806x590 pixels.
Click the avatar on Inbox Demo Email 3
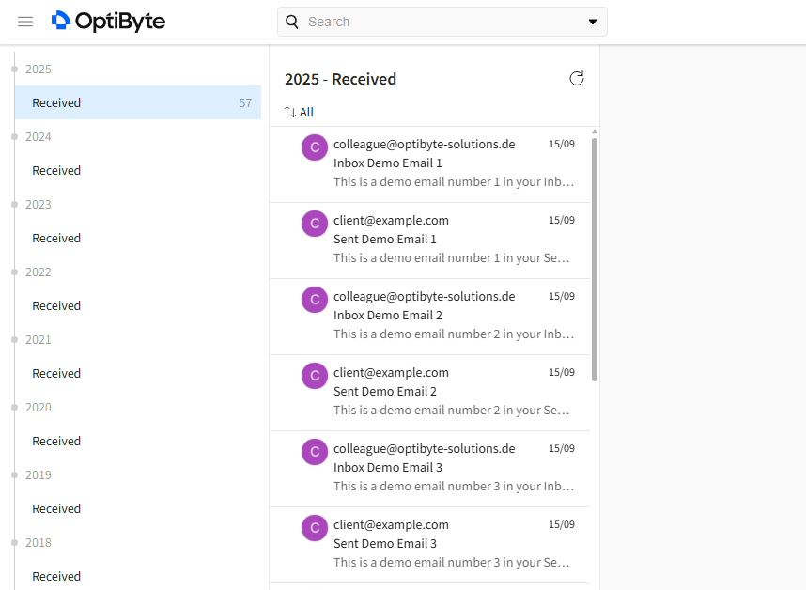(315, 452)
